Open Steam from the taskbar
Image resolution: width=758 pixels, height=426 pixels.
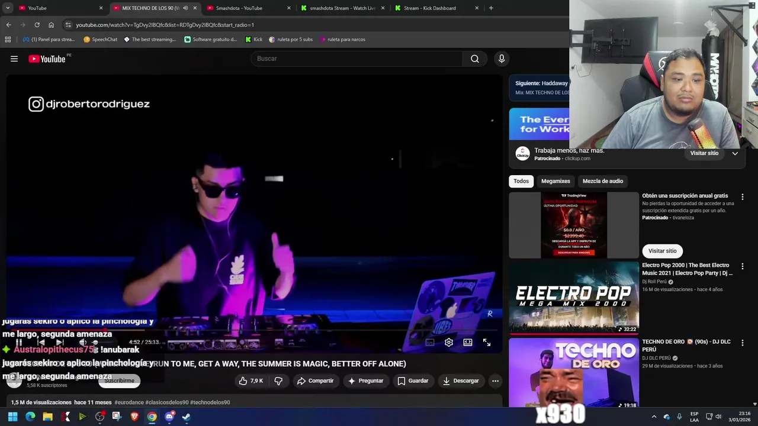[x=187, y=417]
